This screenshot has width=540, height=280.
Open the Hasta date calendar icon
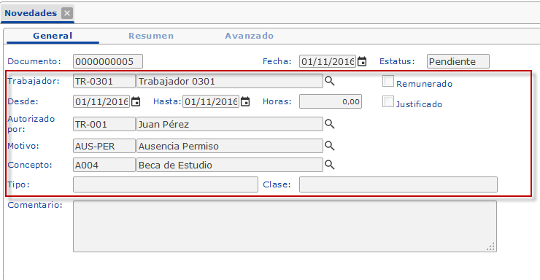[x=245, y=102]
